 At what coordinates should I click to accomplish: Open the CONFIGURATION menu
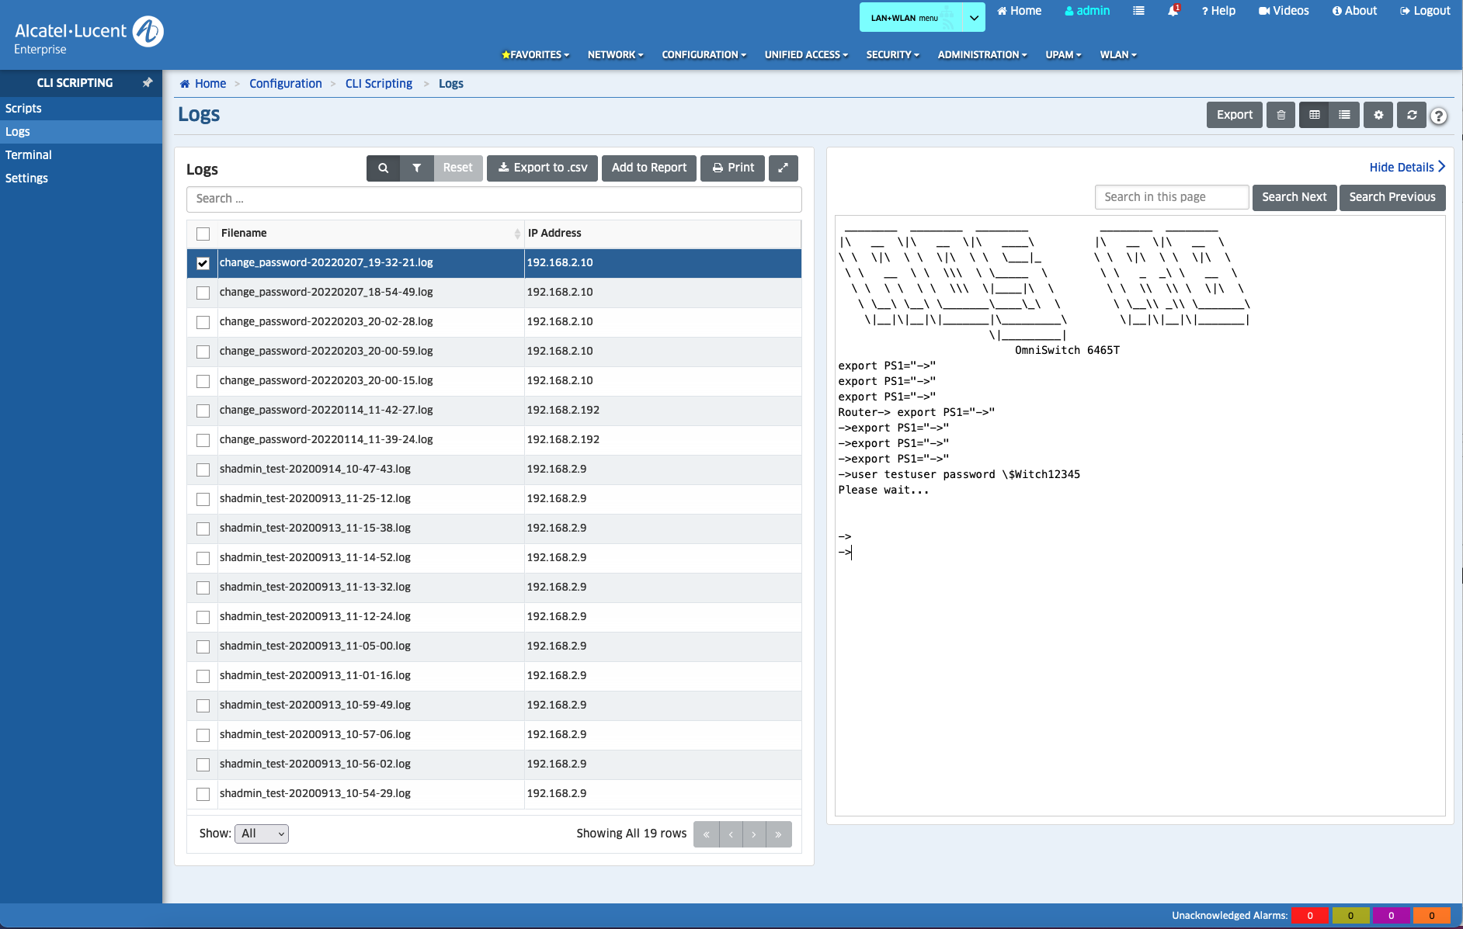(x=704, y=54)
